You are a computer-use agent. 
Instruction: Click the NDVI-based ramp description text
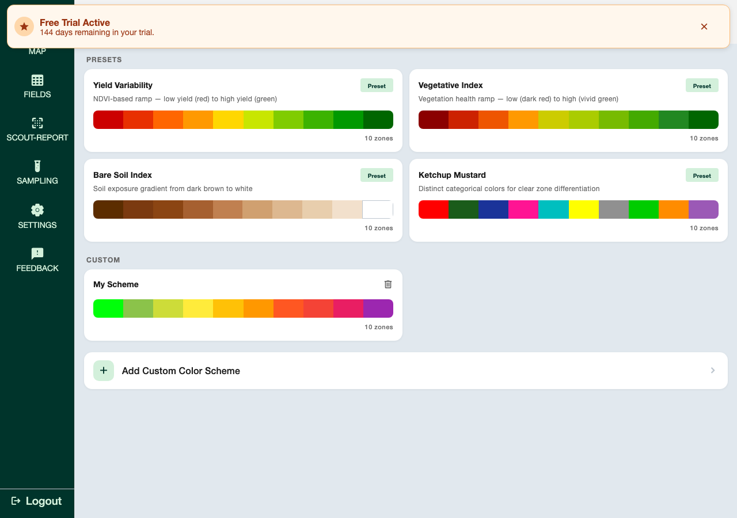185,99
